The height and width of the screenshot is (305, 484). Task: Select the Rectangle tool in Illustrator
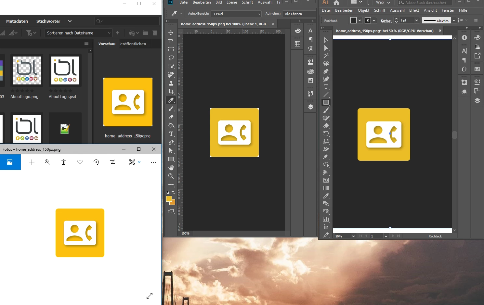[326, 102]
